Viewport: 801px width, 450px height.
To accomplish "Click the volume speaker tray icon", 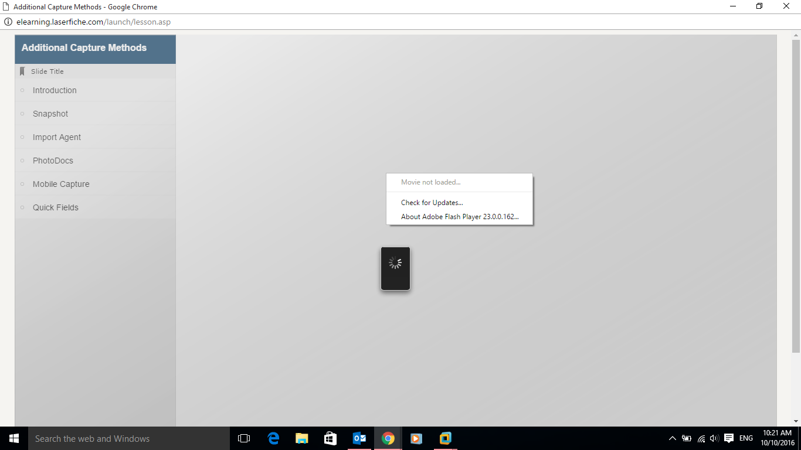I will [714, 438].
